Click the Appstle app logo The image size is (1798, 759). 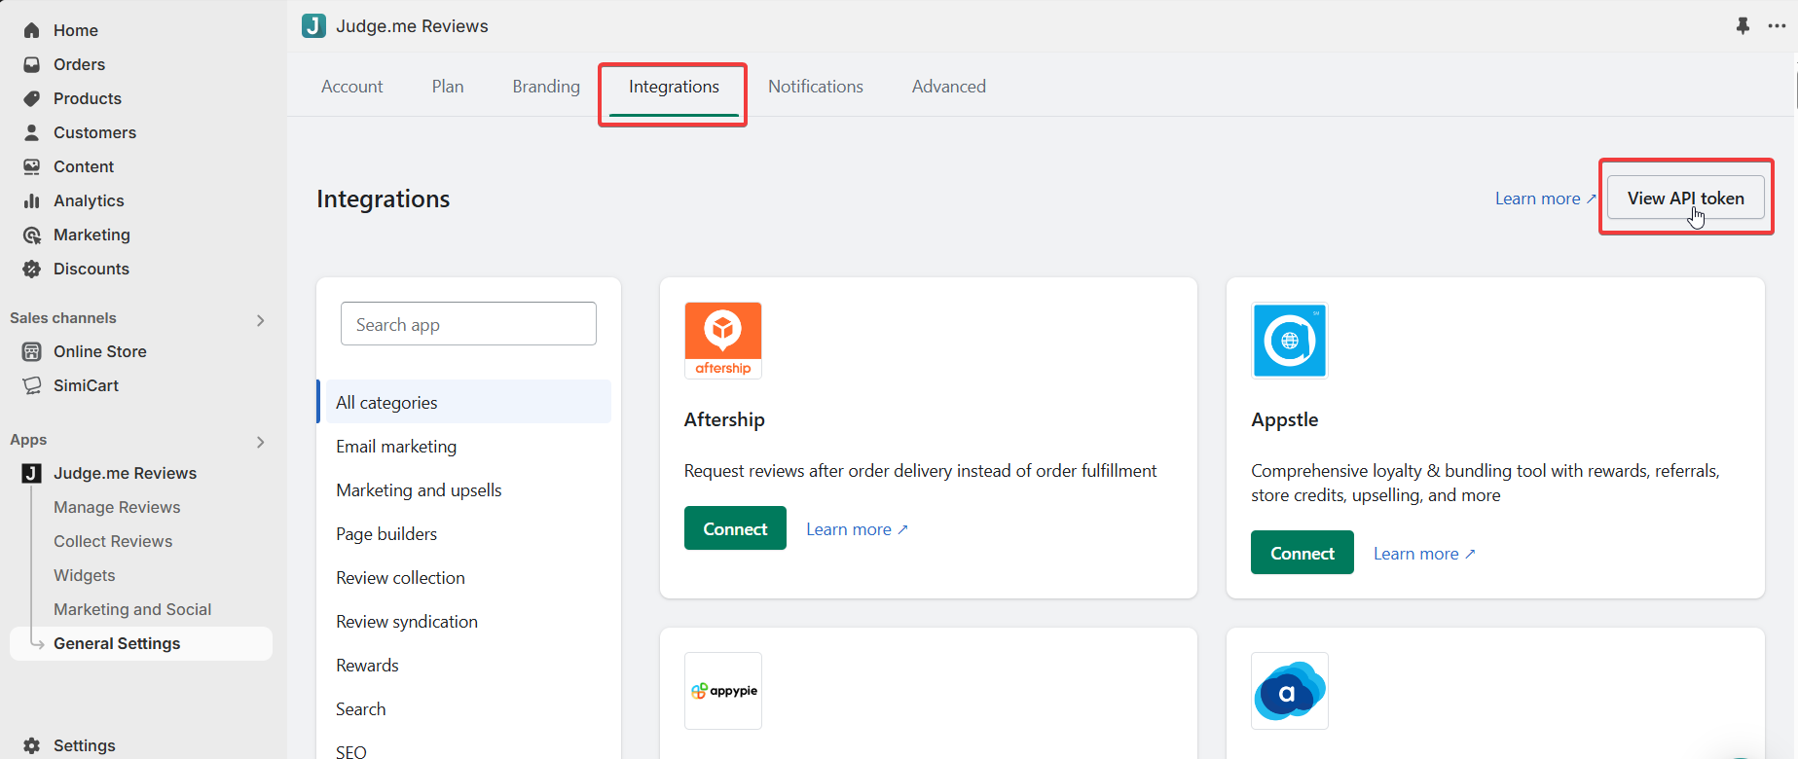pyautogui.click(x=1289, y=340)
